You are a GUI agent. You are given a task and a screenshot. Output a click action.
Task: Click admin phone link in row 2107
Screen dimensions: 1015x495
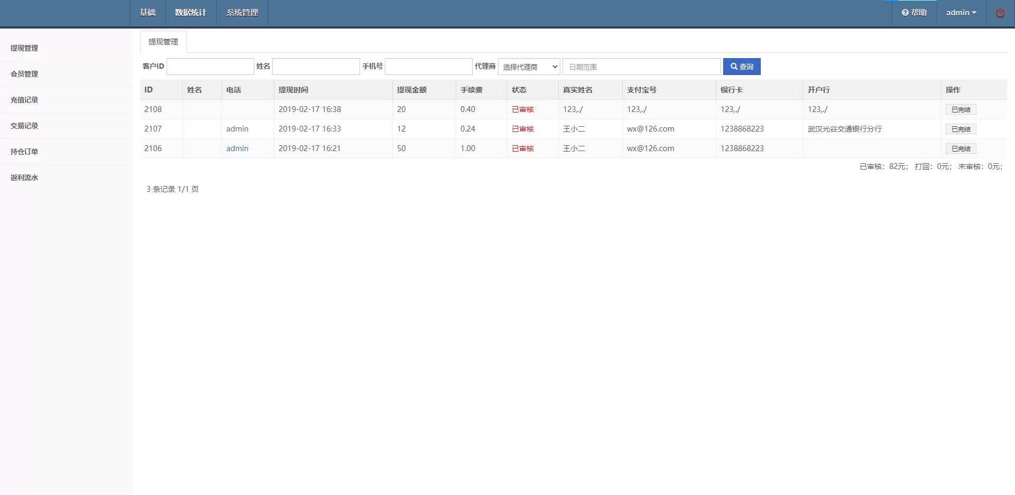click(x=237, y=129)
